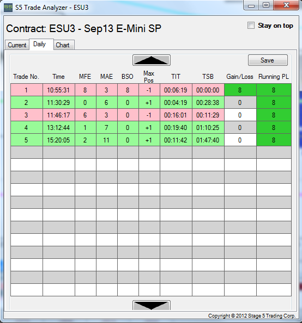Click TSB value 01:47:40
This screenshot has width=302, height=323.
(208, 140)
